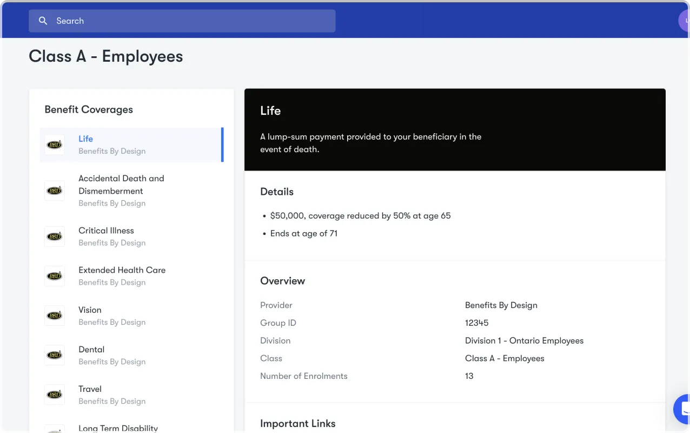Click the search magnifier icon

[x=43, y=21]
